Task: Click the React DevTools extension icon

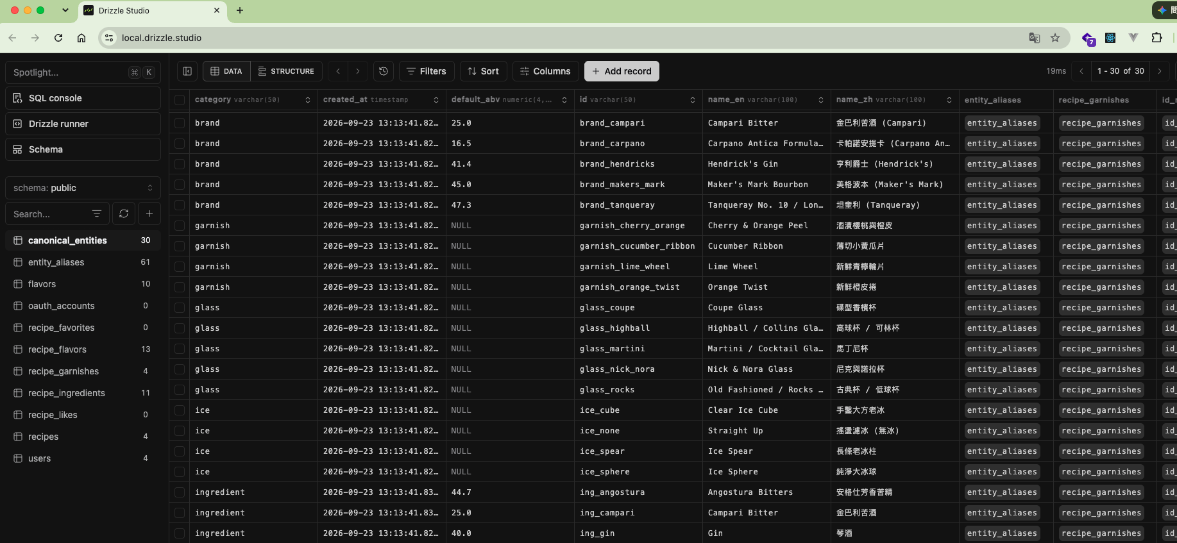Action: click(1110, 38)
